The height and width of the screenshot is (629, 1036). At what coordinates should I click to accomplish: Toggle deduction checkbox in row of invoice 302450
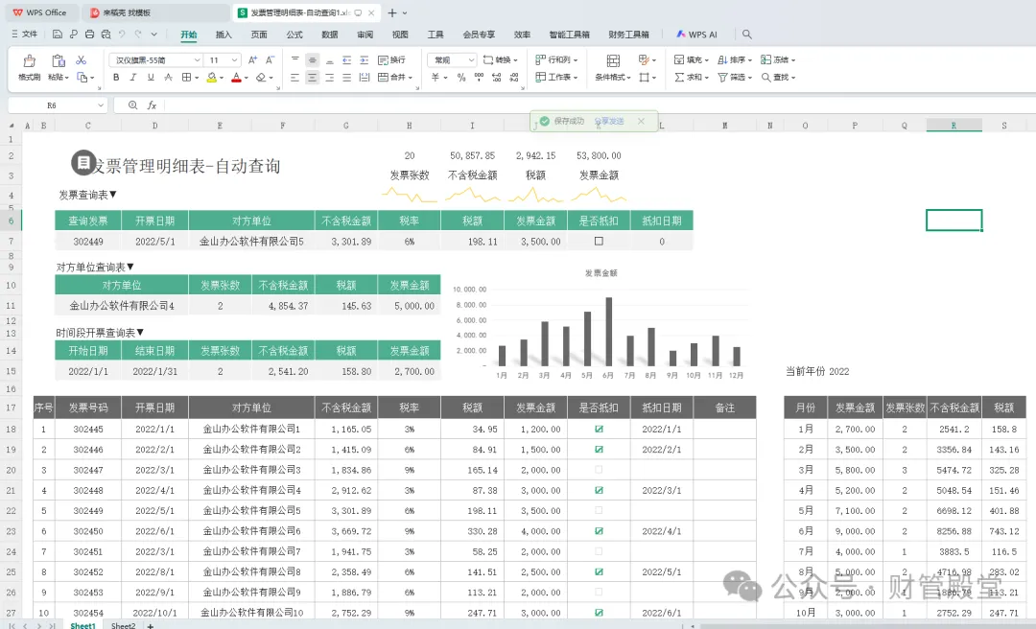coord(599,531)
